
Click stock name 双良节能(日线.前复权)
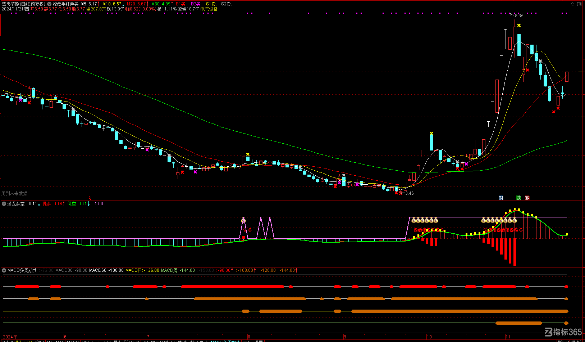point(24,4)
